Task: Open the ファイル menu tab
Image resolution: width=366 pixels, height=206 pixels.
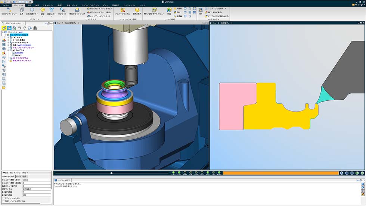Action: pyautogui.click(x=6, y=5)
